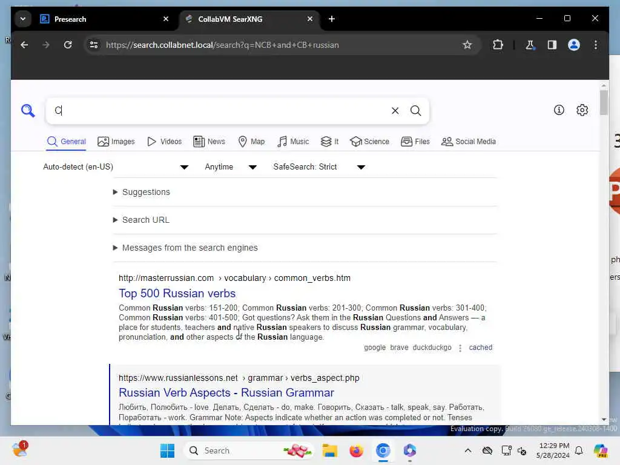This screenshot has height=465, width=620.
Task: Open Chrome Labs flask icon
Action: 530,45
